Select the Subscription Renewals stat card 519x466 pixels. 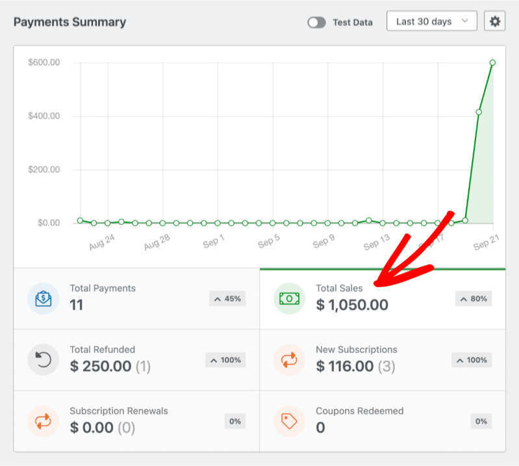tap(136, 421)
